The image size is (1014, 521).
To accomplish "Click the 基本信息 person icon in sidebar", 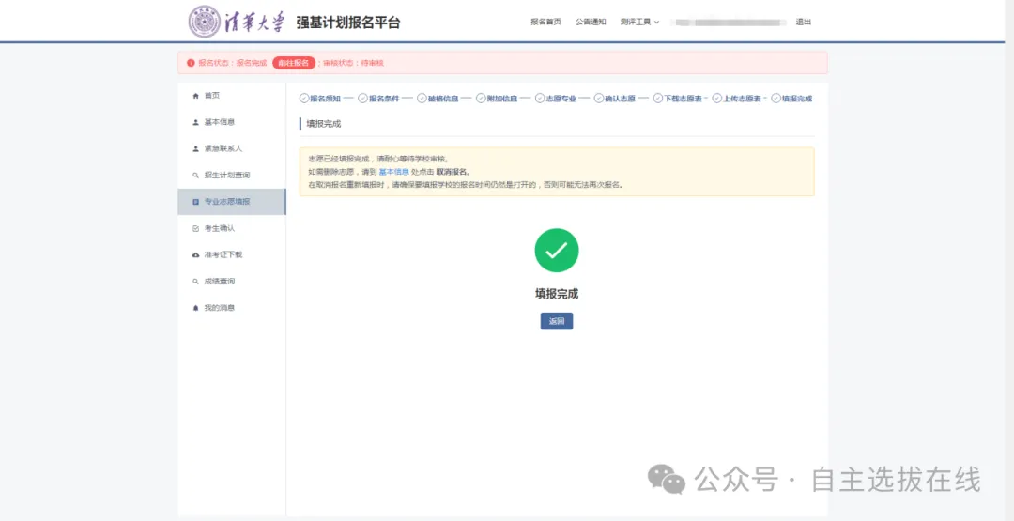I will click(x=195, y=122).
